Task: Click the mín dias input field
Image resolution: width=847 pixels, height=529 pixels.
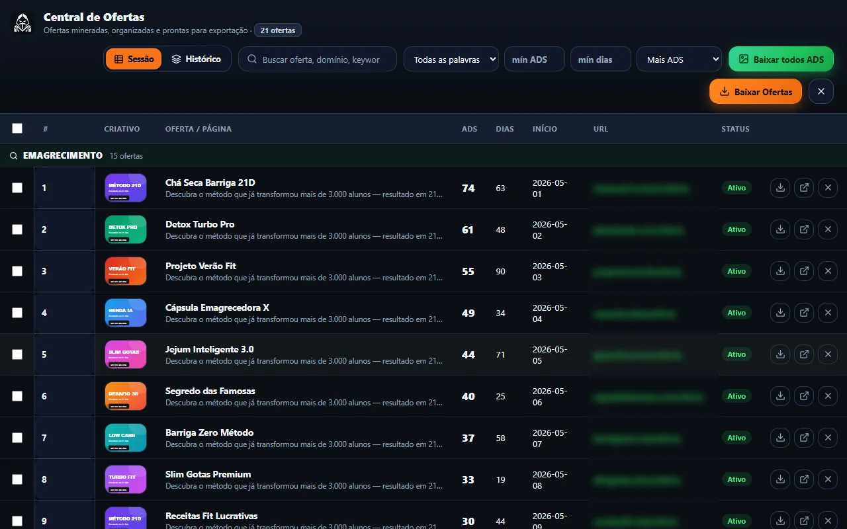Action: click(601, 59)
